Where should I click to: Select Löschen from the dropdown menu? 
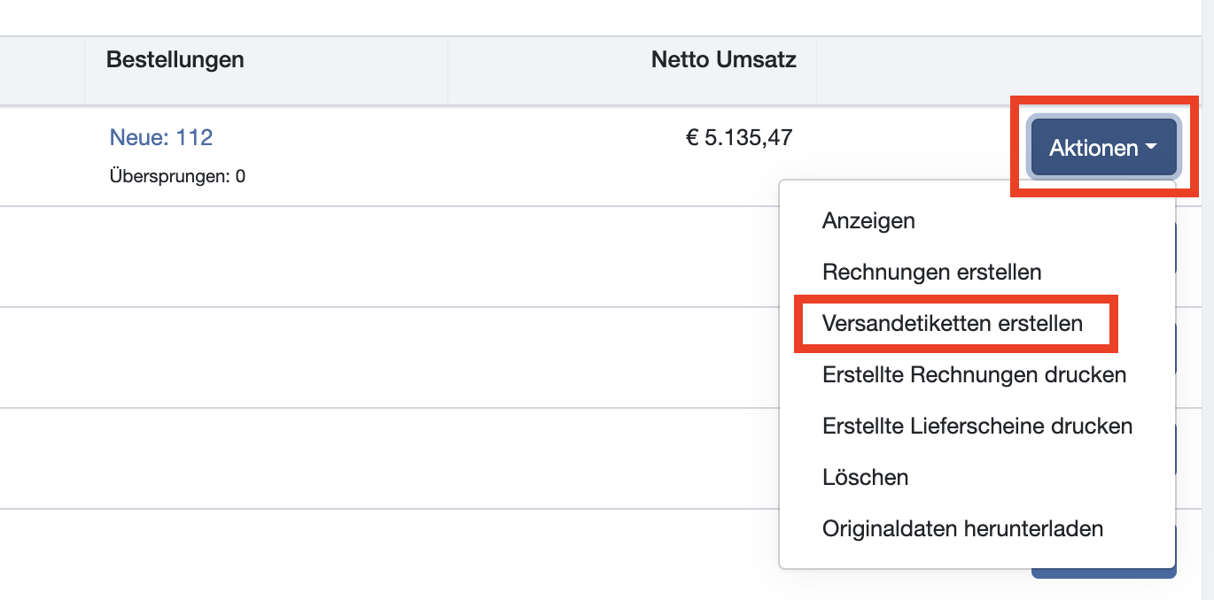click(865, 477)
